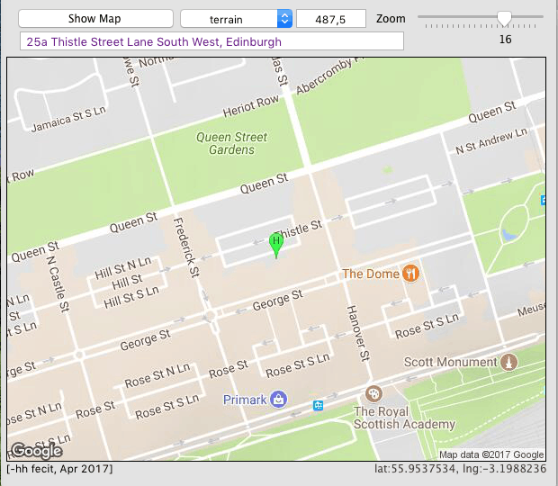This screenshot has width=558, height=486.
Task: Click the Royal Scottish Academy museum icon
Action: tap(373, 394)
